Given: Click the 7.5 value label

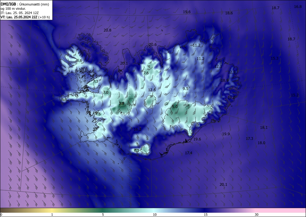Looking at the screenshot, I should [98, 114].
